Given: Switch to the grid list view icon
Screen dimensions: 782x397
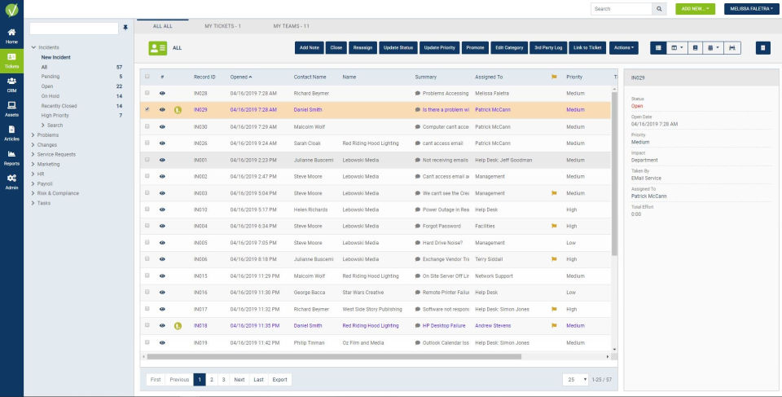Looking at the screenshot, I should click(657, 48).
